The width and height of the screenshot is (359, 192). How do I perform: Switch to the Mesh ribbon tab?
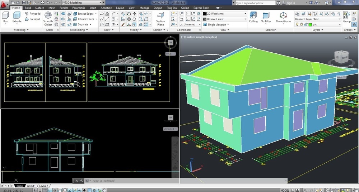52,8
